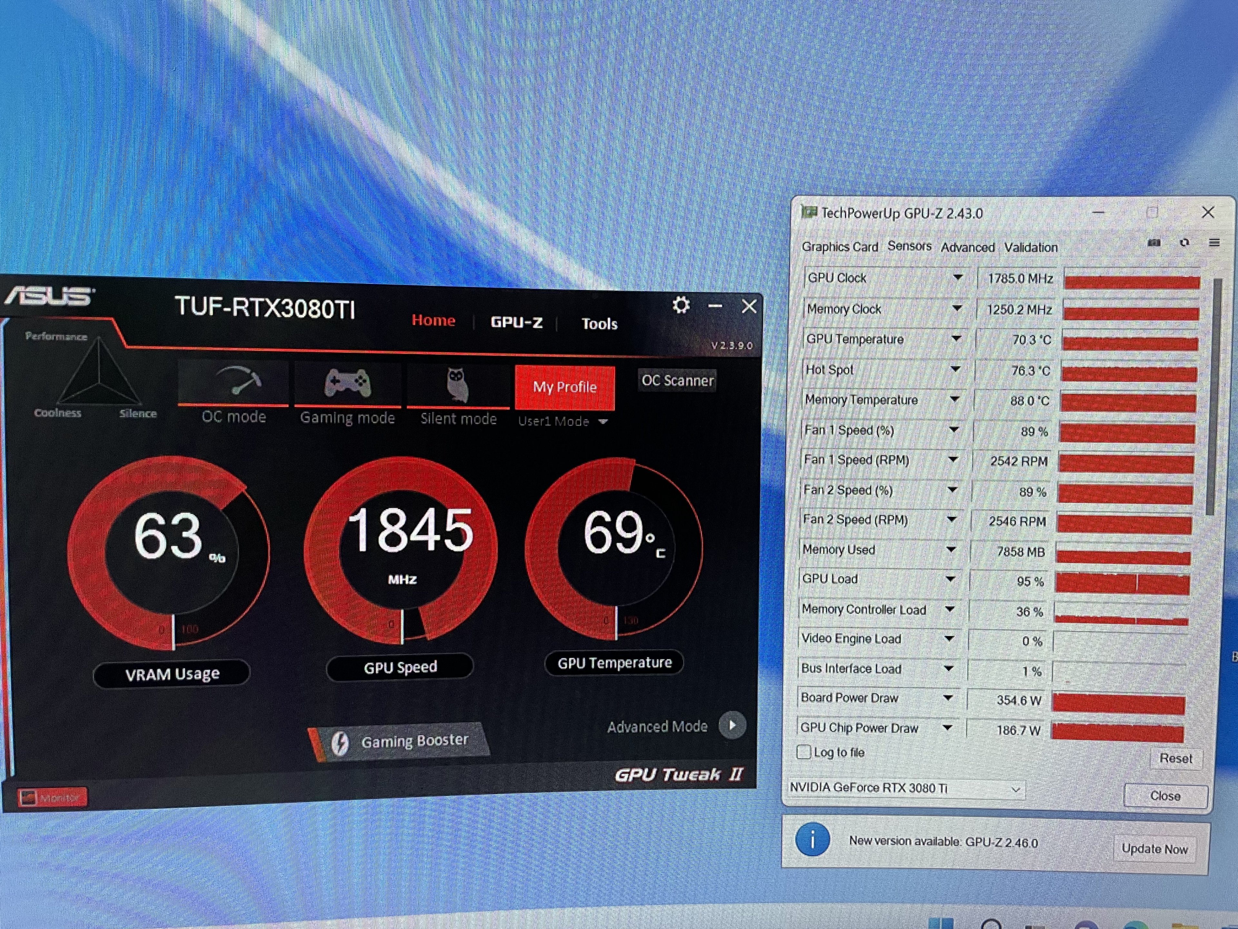The width and height of the screenshot is (1238, 929).
Task: Expand GPU Clock sensor dropdown arrow
Action: pyautogui.click(x=958, y=278)
